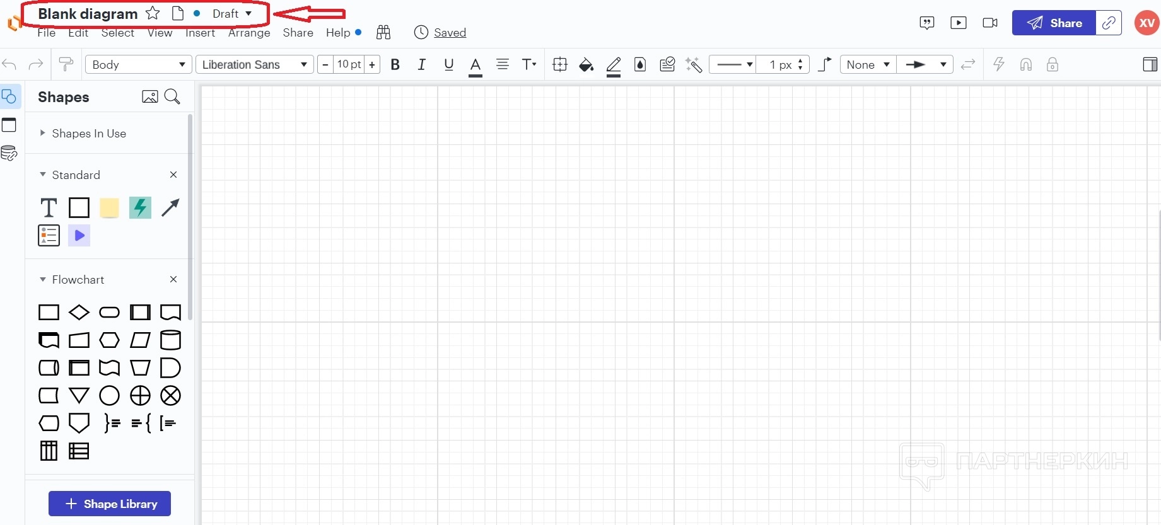
Task: Select the cylinder database flowchart shape
Action: pyautogui.click(x=170, y=340)
